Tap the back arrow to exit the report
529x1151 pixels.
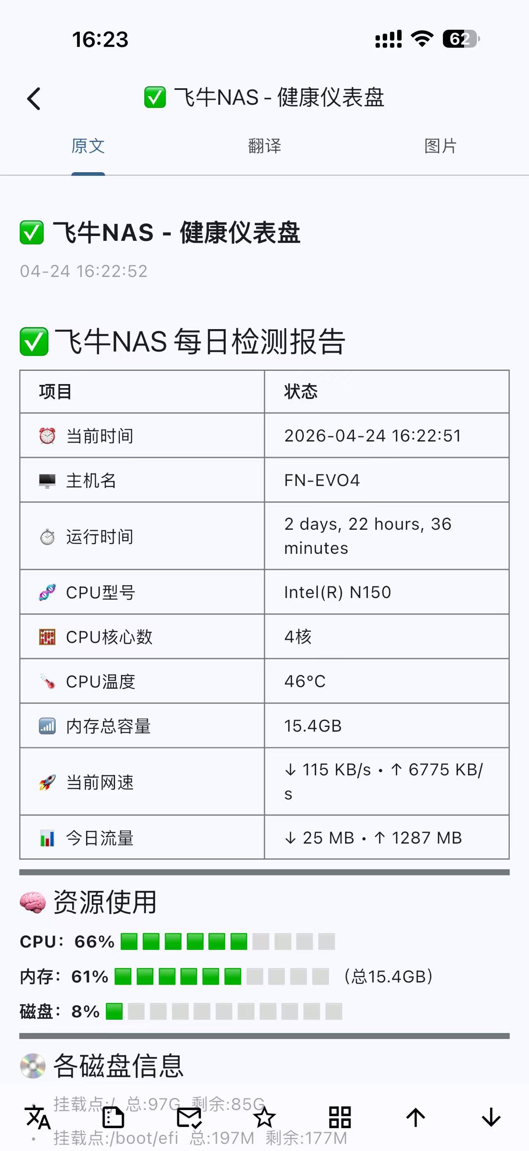click(34, 99)
